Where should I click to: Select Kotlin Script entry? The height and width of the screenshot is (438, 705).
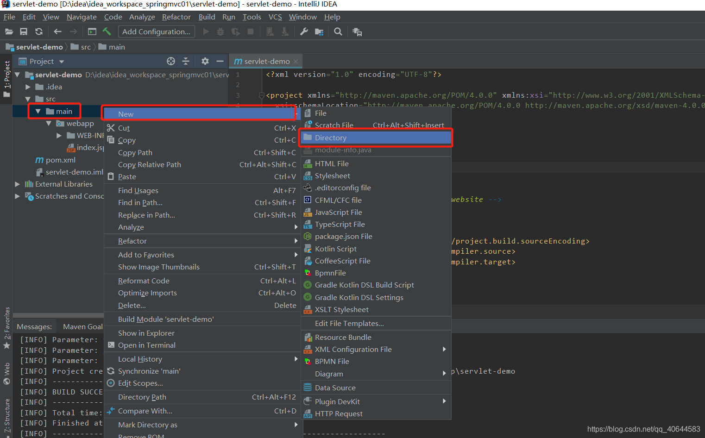click(x=376, y=249)
